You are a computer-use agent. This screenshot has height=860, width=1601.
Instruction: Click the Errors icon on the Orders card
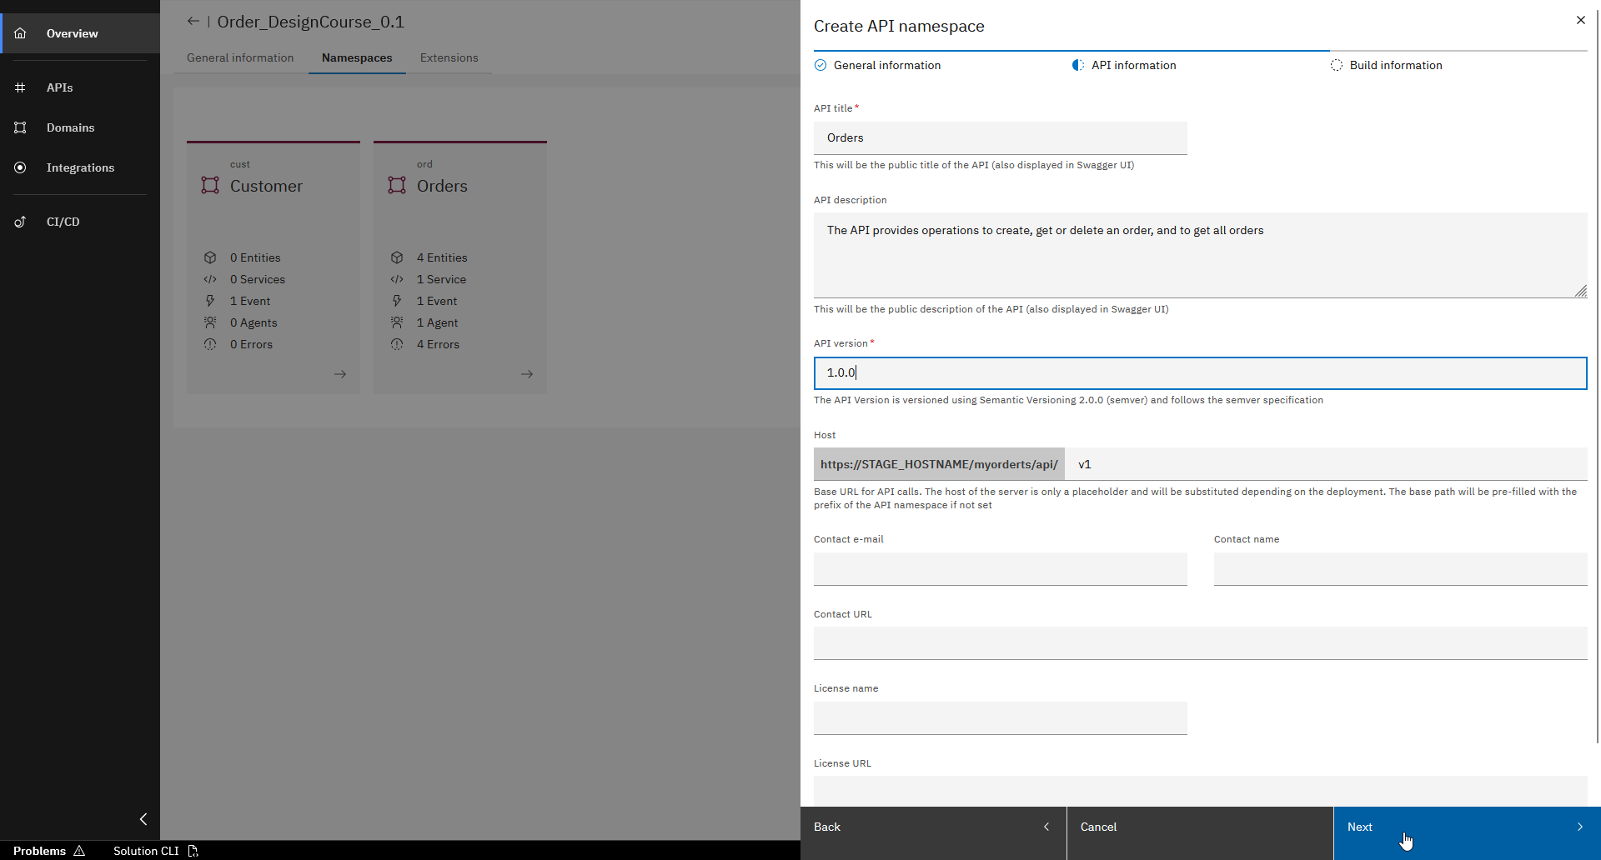pos(398,344)
